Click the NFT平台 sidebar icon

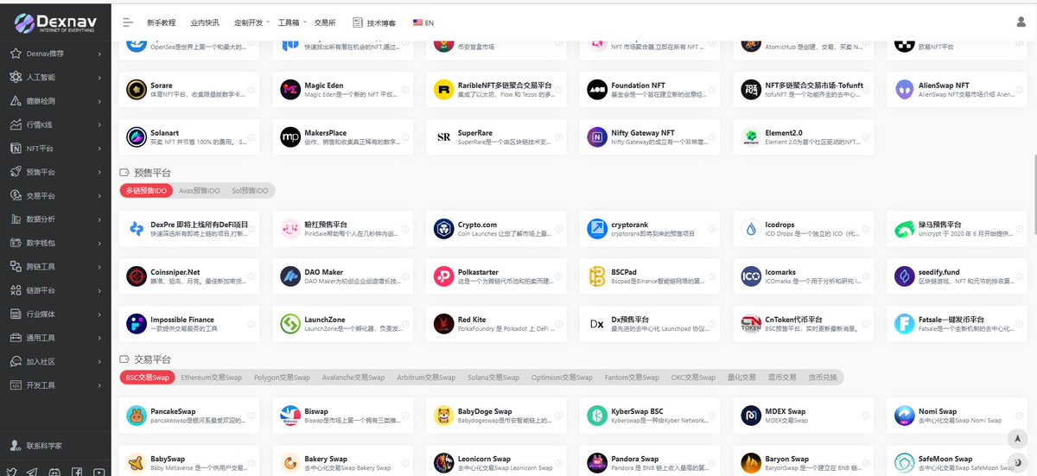pos(16,149)
